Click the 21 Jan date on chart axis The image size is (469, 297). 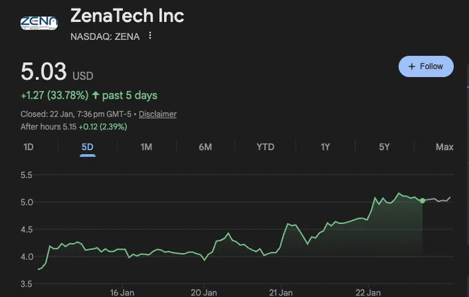coord(281,292)
